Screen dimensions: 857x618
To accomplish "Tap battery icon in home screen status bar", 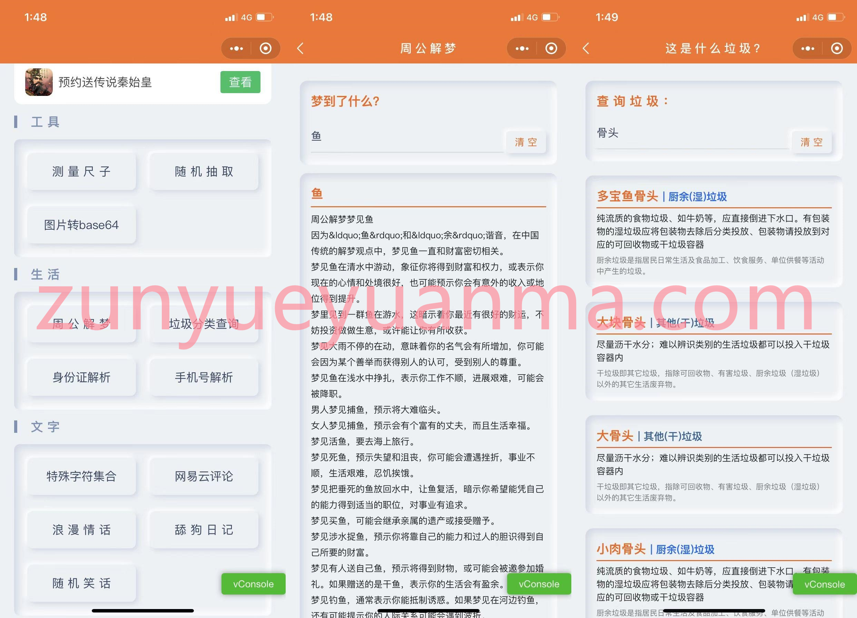I will (265, 17).
